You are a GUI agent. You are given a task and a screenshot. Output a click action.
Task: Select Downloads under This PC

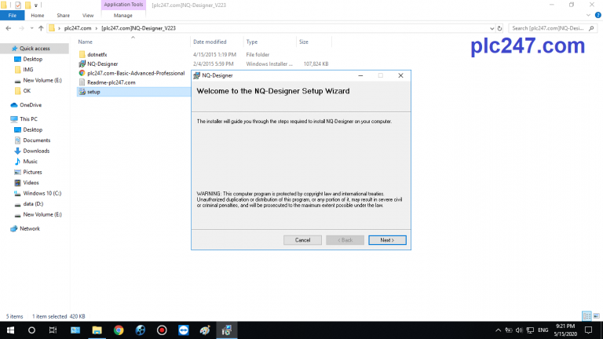pos(36,151)
